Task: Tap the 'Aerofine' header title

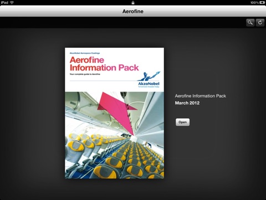Action: (133, 12)
